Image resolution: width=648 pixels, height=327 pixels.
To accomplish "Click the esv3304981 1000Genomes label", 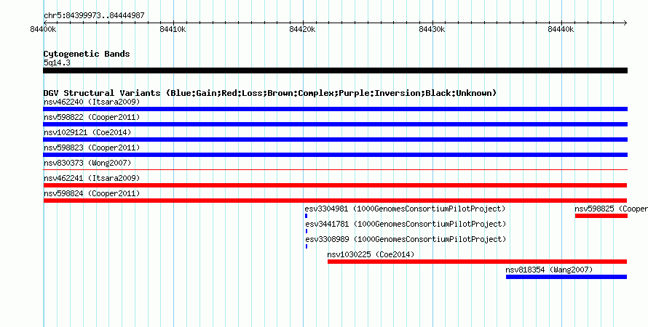I will pos(406,209).
